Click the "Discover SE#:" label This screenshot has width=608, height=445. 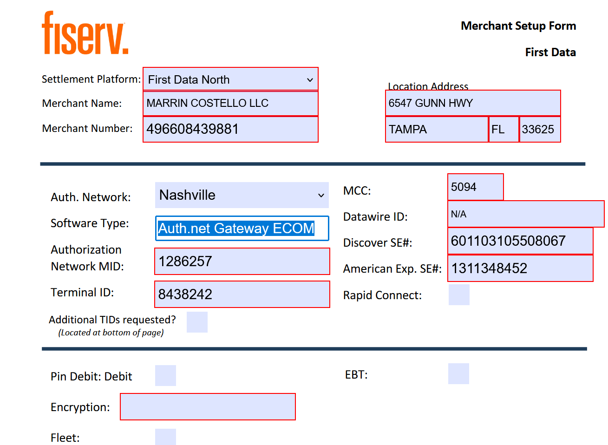coord(378,243)
